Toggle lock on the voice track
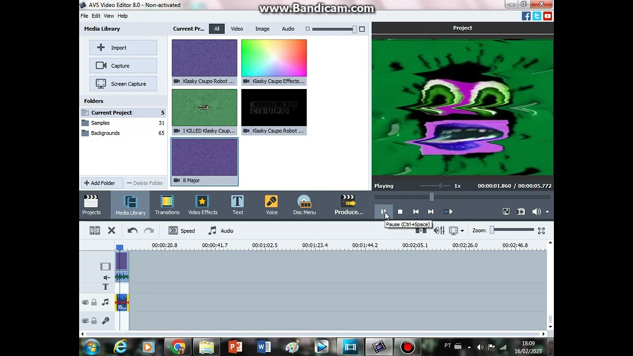This screenshot has width=633, height=356. (94, 321)
